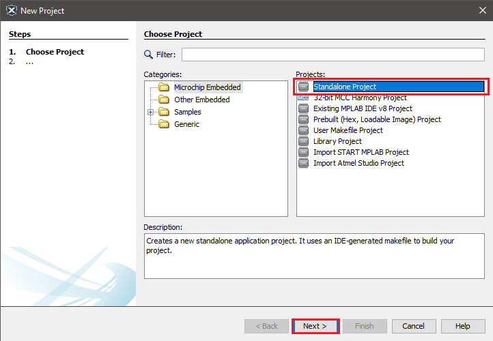Click the Microchip Embedded folder icon
The image size is (493, 341).
(164, 87)
